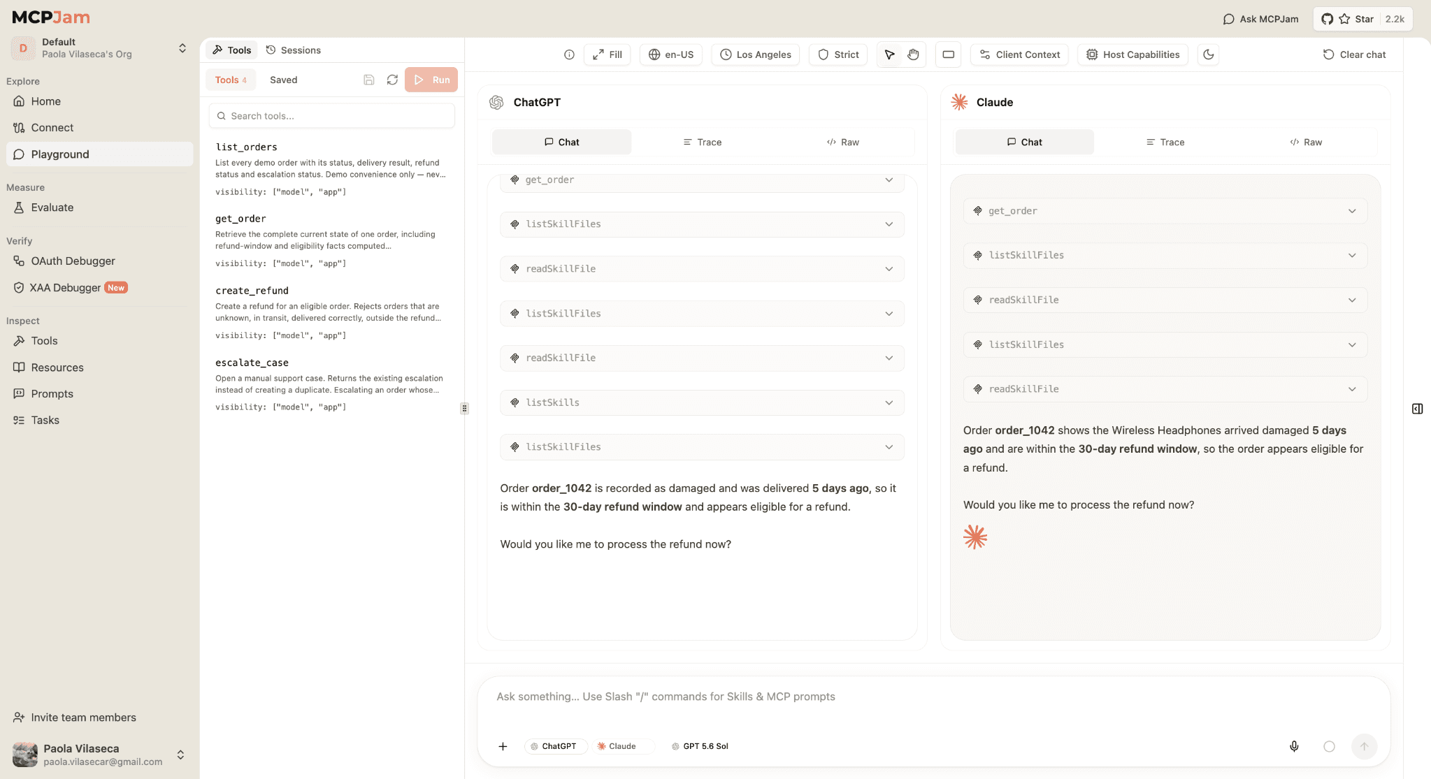The image size is (1431, 779).
Task: Click the save tools floppy icon
Action: 369,80
